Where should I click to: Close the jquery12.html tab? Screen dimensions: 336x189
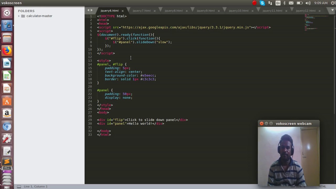click(319, 11)
